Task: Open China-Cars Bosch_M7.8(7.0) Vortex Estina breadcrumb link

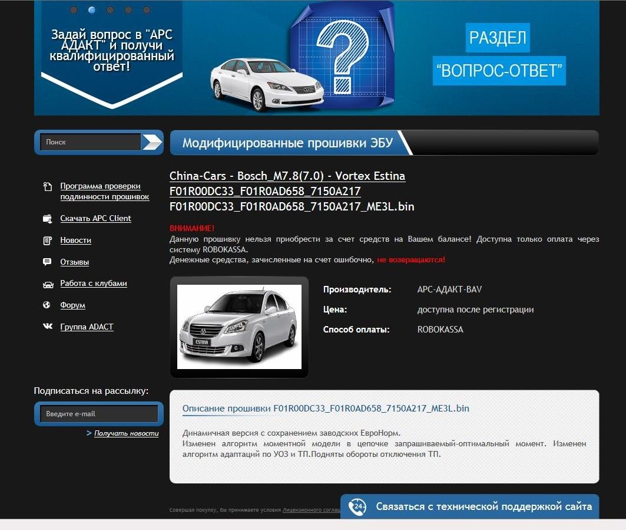Action: point(287,176)
